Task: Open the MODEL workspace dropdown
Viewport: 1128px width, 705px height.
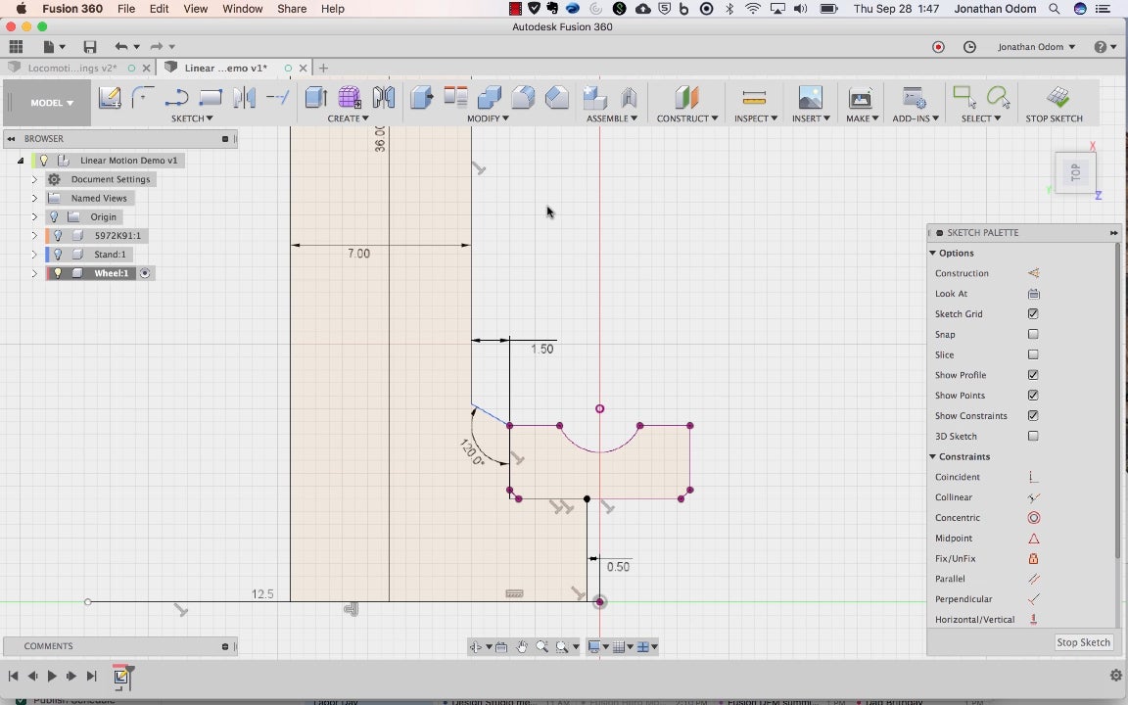Action: (52, 103)
